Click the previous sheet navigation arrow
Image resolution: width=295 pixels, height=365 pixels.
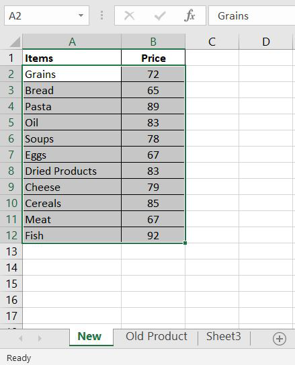[20, 338]
